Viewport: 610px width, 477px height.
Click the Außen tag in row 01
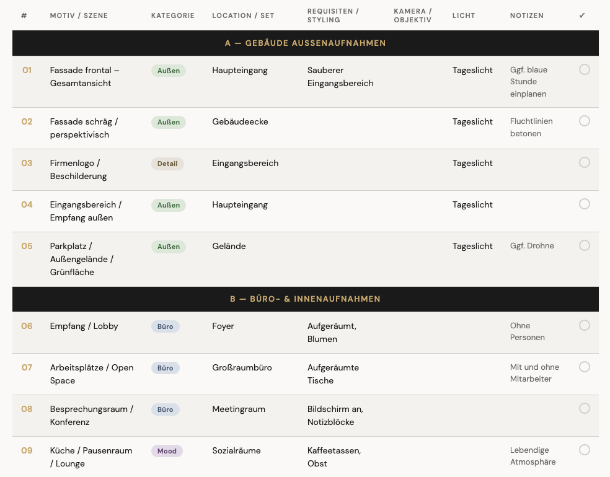pyautogui.click(x=168, y=71)
